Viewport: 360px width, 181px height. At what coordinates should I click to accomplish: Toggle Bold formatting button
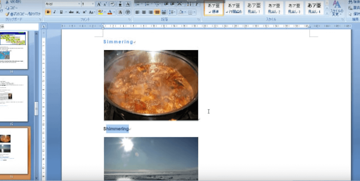[x=48, y=12]
